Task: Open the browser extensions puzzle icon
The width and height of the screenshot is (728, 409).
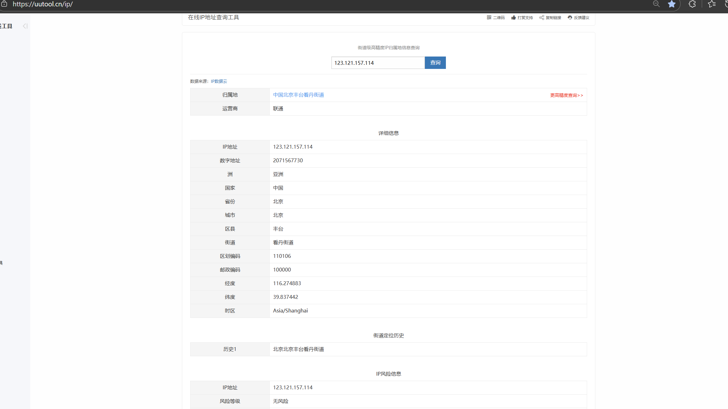Action: coord(692,4)
